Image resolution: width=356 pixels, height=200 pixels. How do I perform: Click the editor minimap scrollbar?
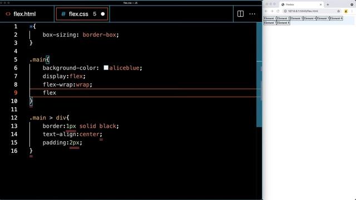click(x=259, y=75)
